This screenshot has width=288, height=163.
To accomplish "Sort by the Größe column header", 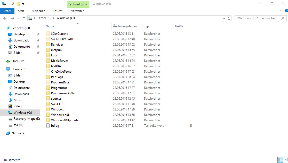I will (x=179, y=26).
